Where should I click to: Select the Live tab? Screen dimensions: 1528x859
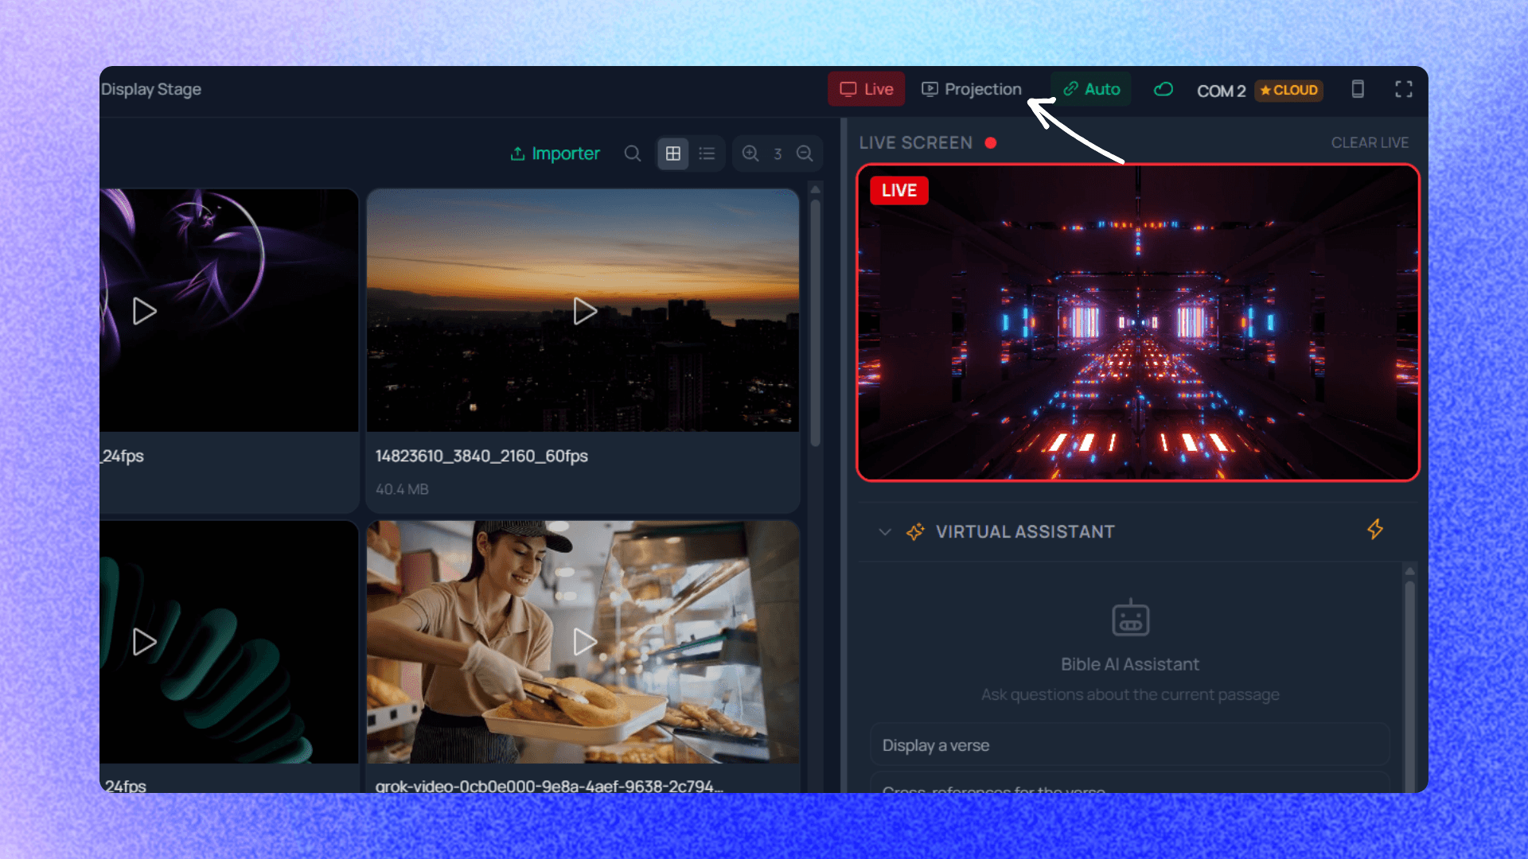pos(867,89)
